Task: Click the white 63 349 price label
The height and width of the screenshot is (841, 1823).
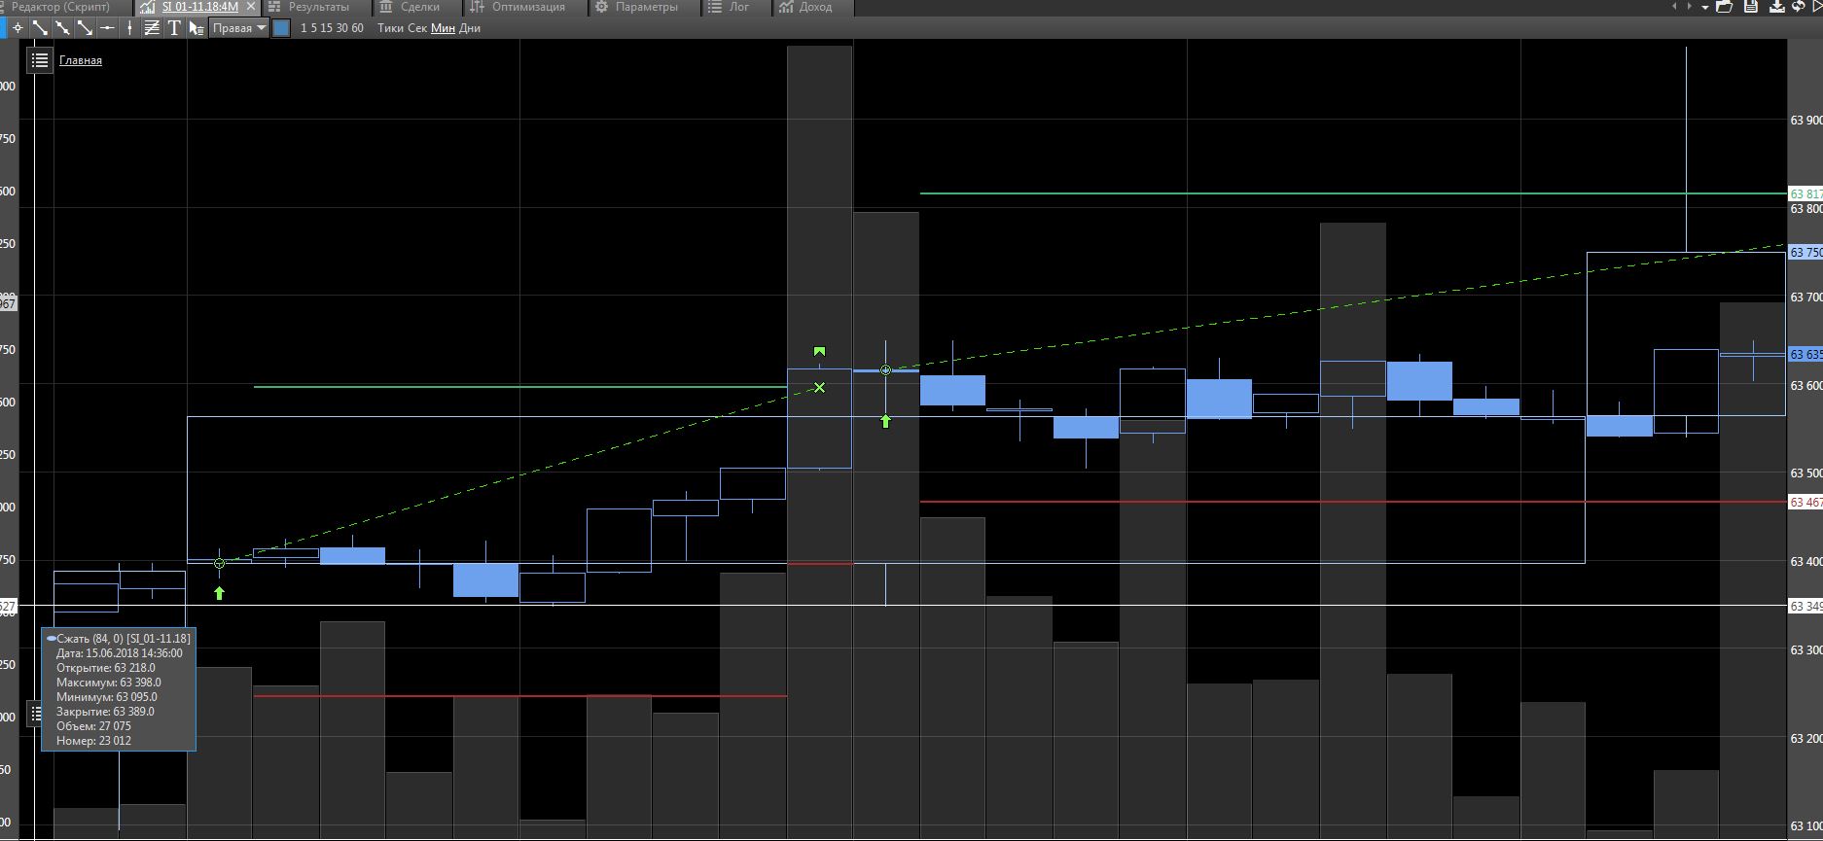Action: point(1805,607)
